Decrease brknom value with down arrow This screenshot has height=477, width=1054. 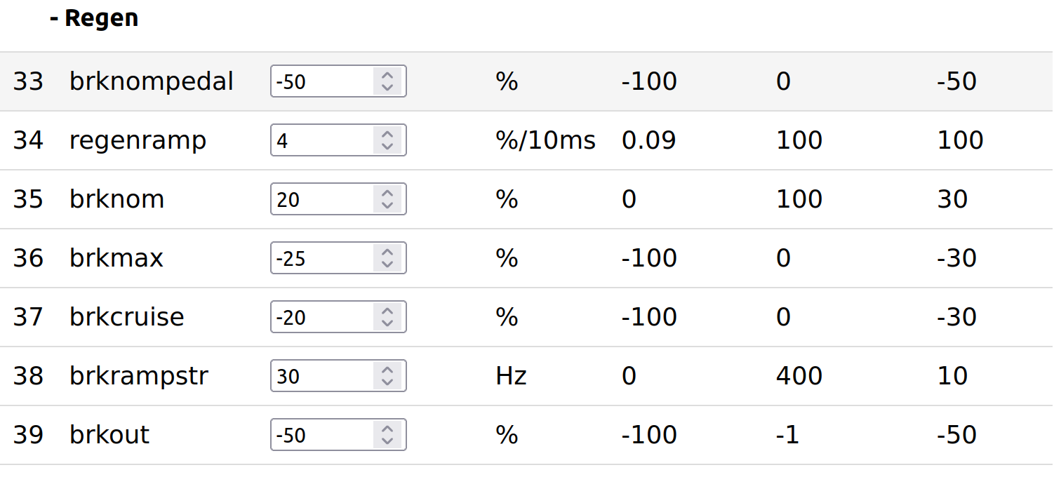tap(387, 206)
